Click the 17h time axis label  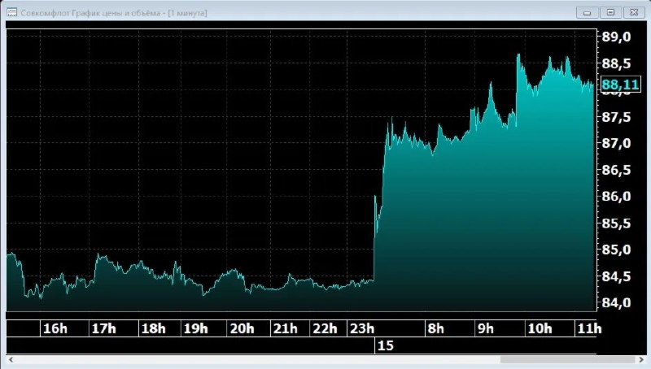coord(104,329)
